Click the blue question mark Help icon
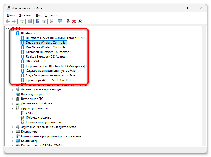This screenshot has height=157, width=211. tap(38, 21)
